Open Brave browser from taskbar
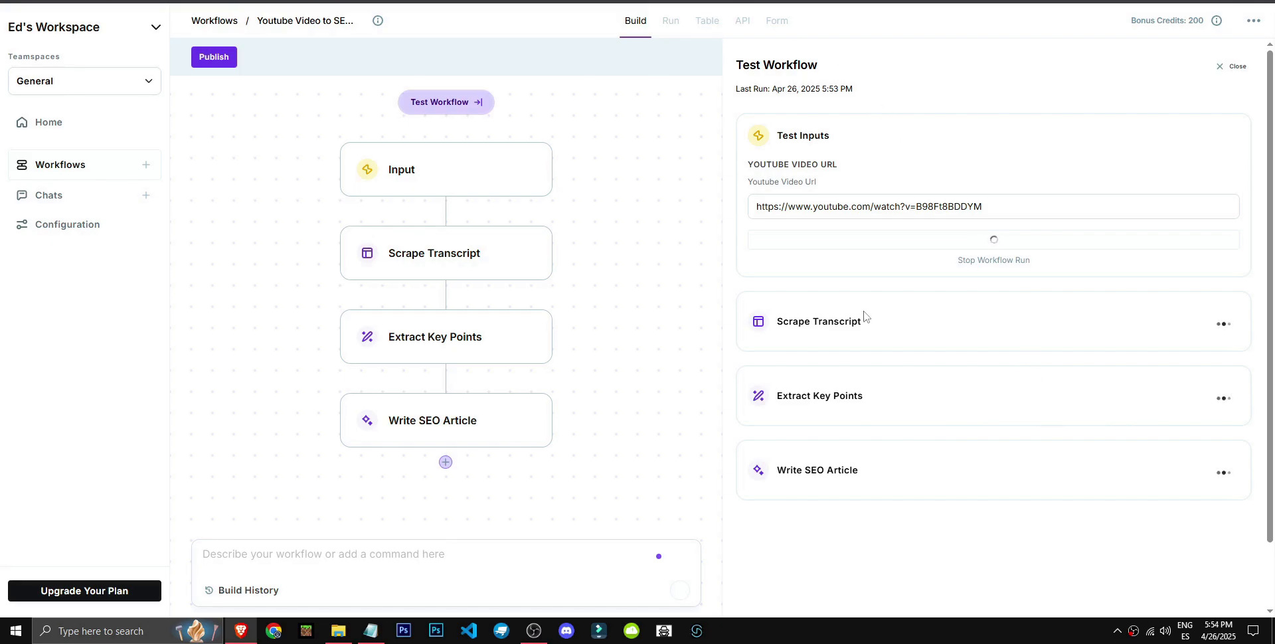Screen dimensions: 1275x644 click(x=241, y=631)
